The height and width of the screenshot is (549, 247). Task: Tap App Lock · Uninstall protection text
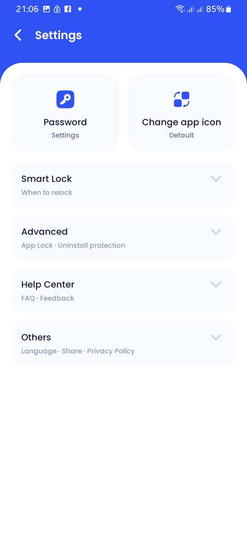73,245
